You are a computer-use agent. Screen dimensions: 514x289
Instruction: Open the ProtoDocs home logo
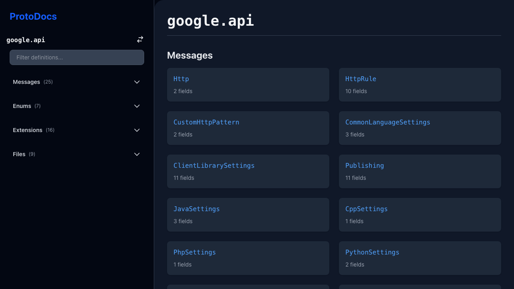(33, 16)
